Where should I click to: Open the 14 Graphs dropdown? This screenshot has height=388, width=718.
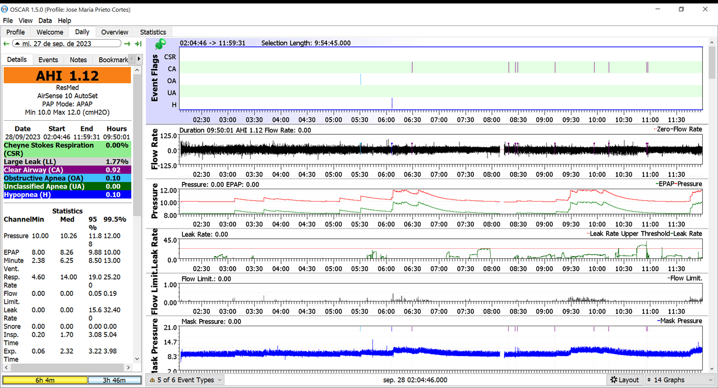pos(680,380)
